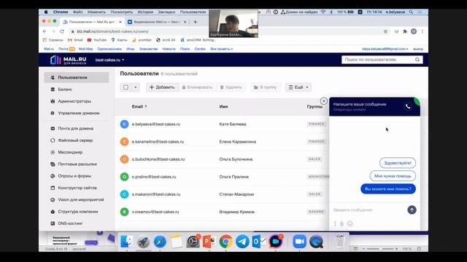Choose Вы можете мне помочь? quick reply
467x262 pixels.
tap(388, 189)
